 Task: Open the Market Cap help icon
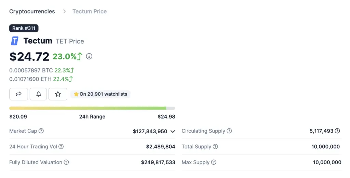(41, 131)
